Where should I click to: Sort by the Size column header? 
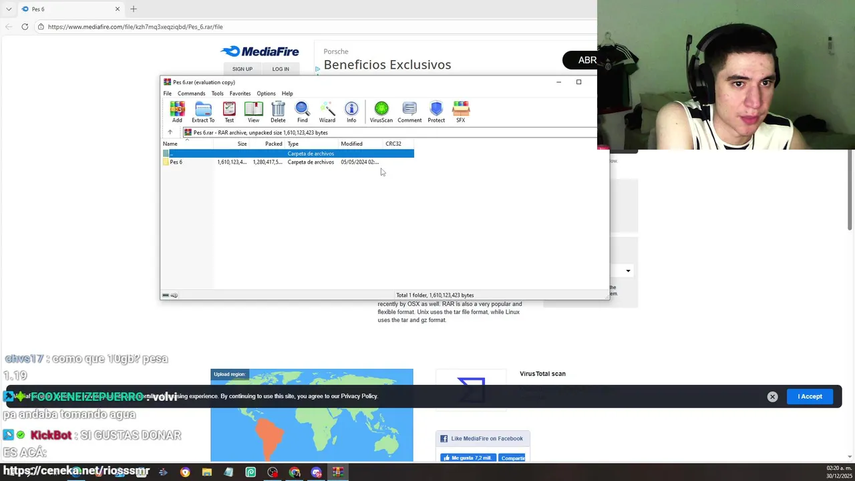[232, 144]
